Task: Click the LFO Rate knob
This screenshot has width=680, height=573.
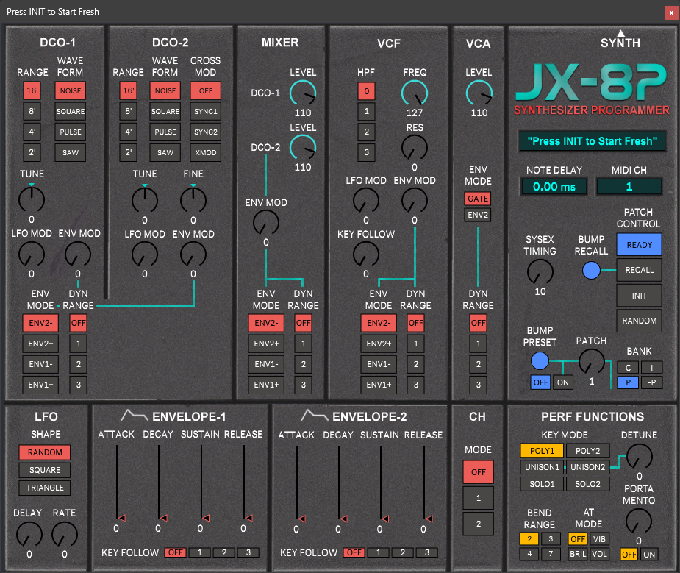Action: pos(65,535)
